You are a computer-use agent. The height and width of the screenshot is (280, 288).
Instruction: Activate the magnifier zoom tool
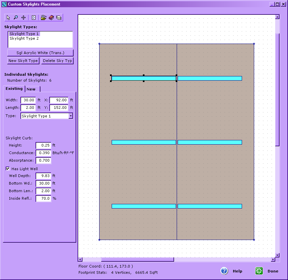point(16,18)
